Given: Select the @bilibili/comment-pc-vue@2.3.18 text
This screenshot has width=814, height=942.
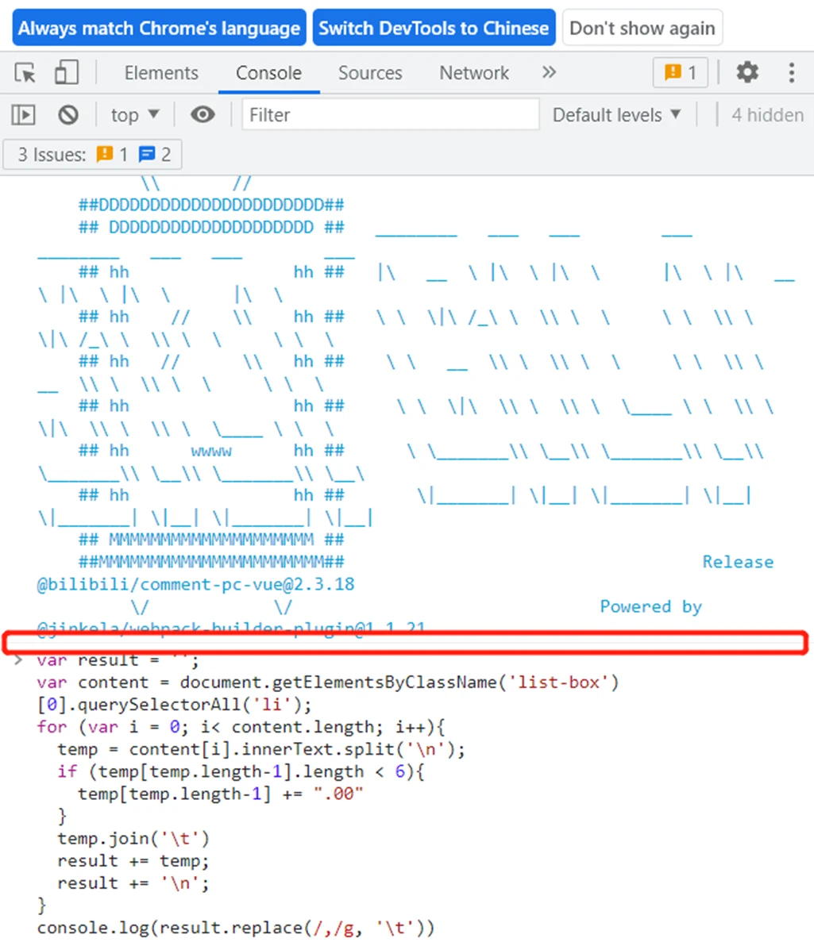Looking at the screenshot, I should (x=195, y=585).
